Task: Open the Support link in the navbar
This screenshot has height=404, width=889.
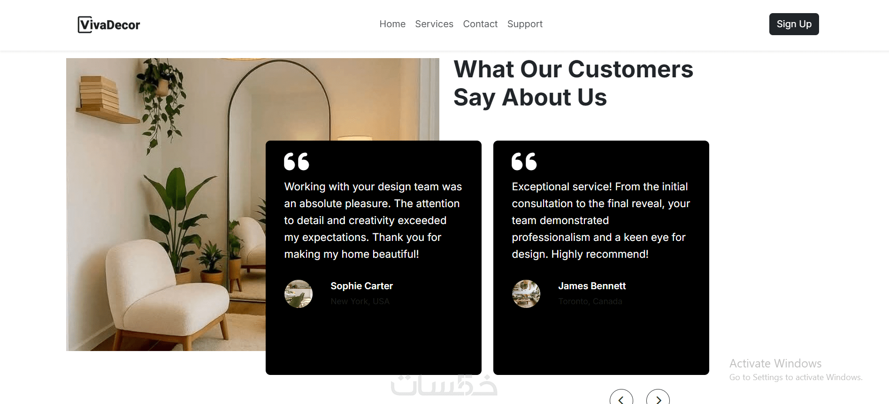Action: click(525, 24)
